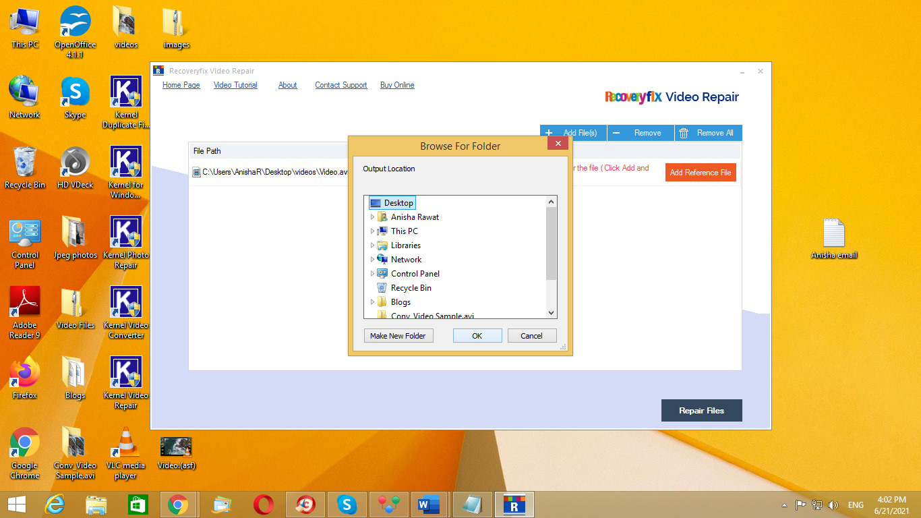Click the Repair Files button

tap(702, 411)
